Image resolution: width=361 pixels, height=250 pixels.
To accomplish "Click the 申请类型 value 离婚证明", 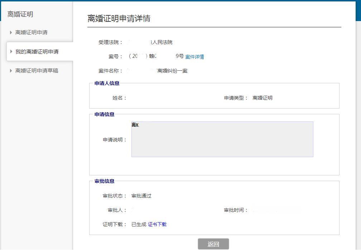I will (x=262, y=98).
